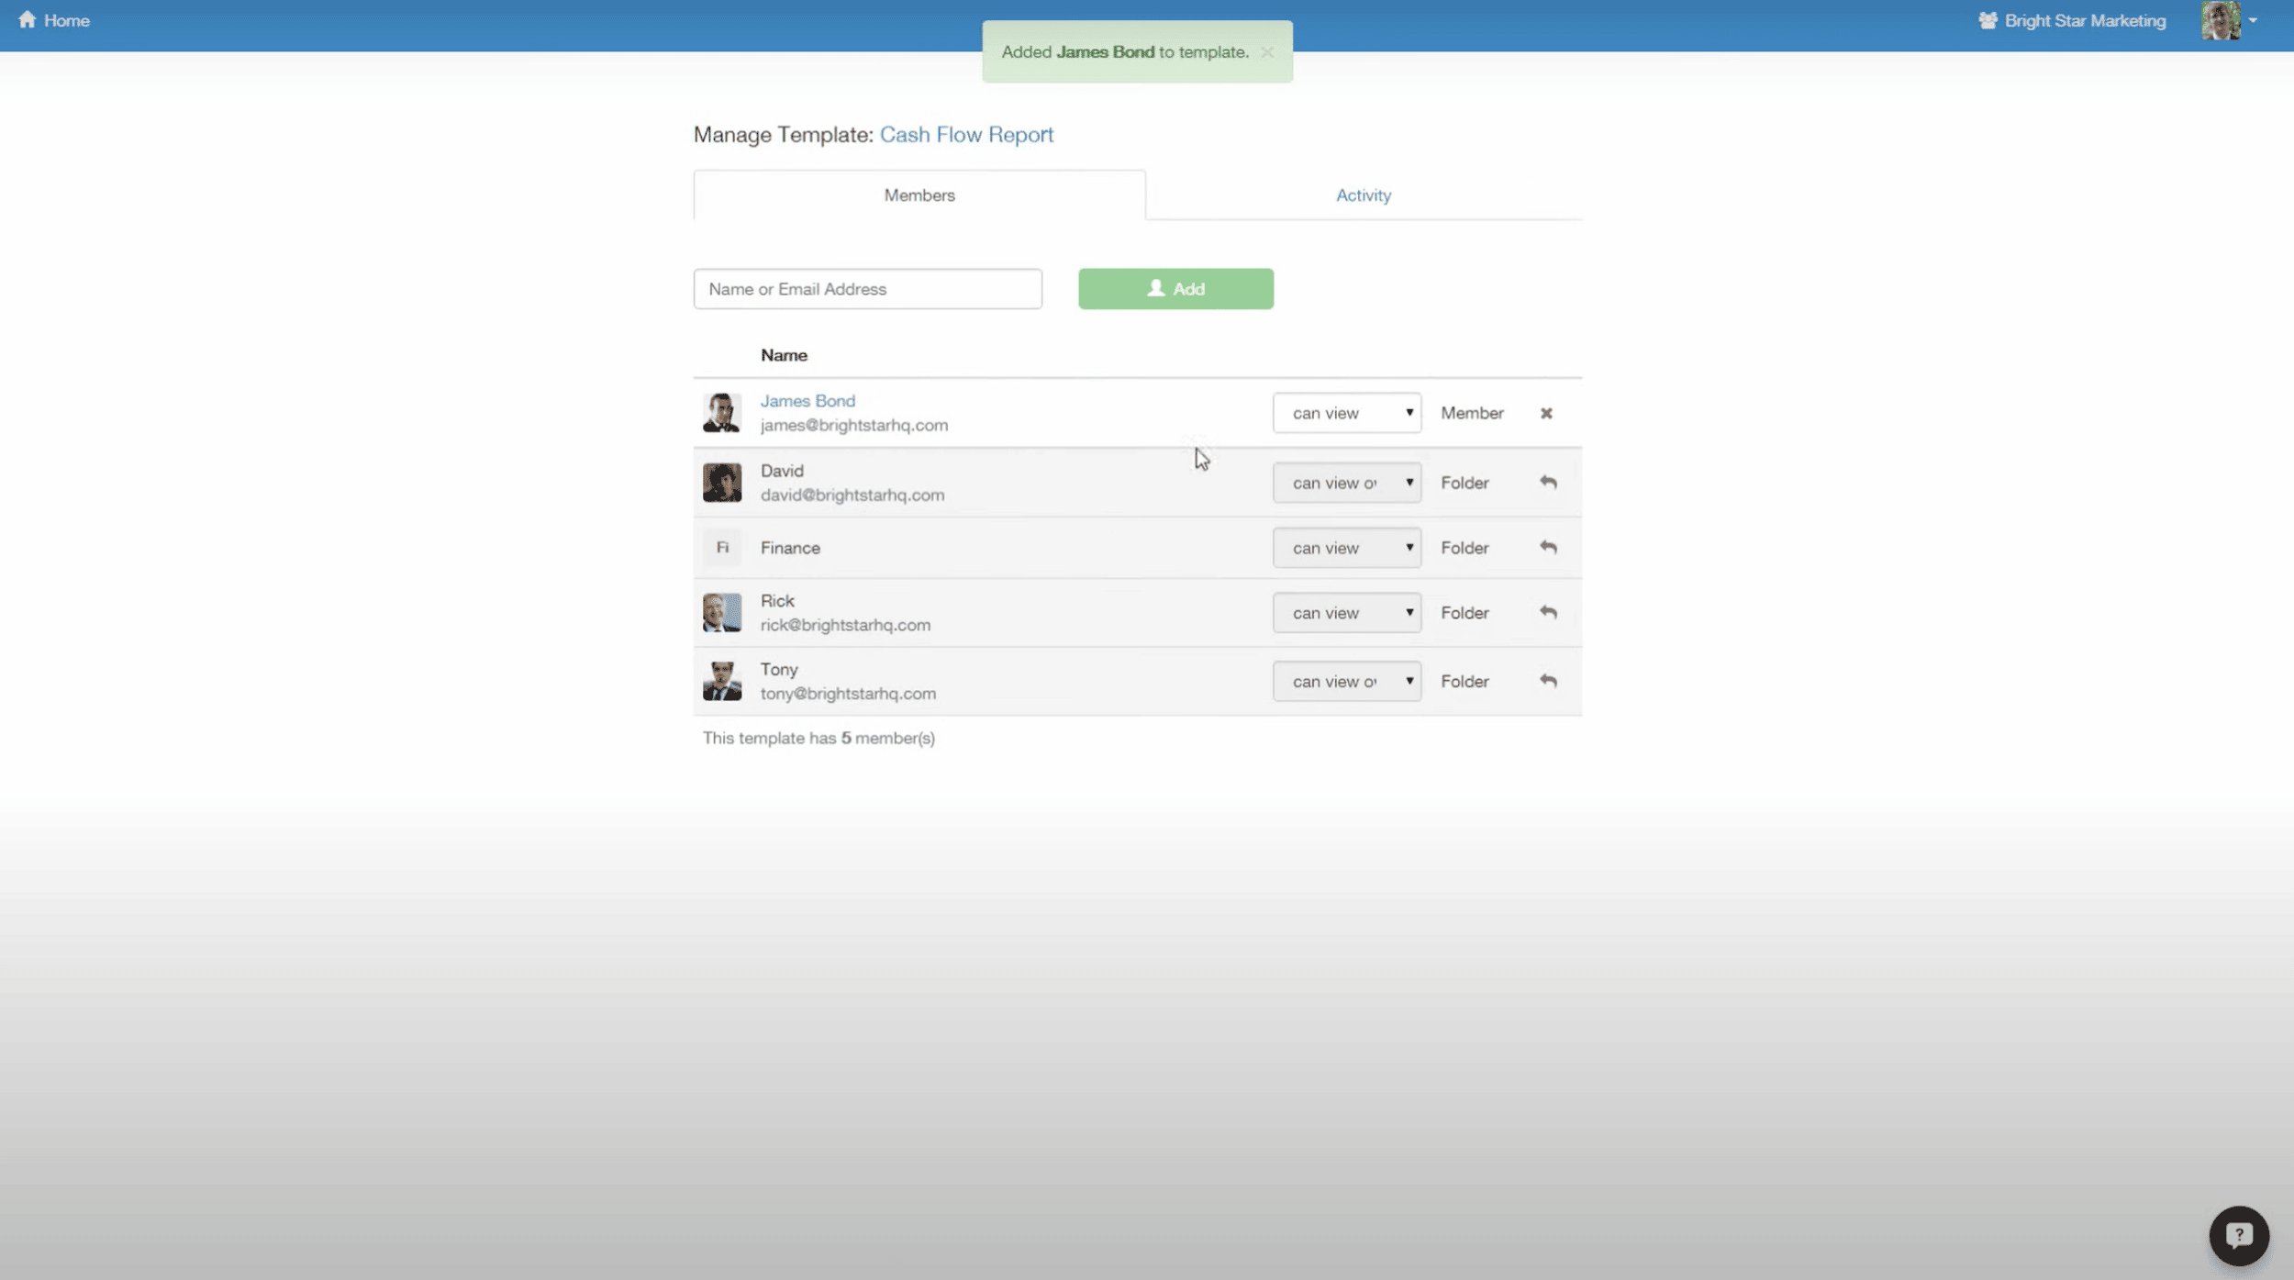Image resolution: width=2294 pixels, height=1280 pixels.
Task: Click the Name or Email Address input field
Action: tap(868, 288)
